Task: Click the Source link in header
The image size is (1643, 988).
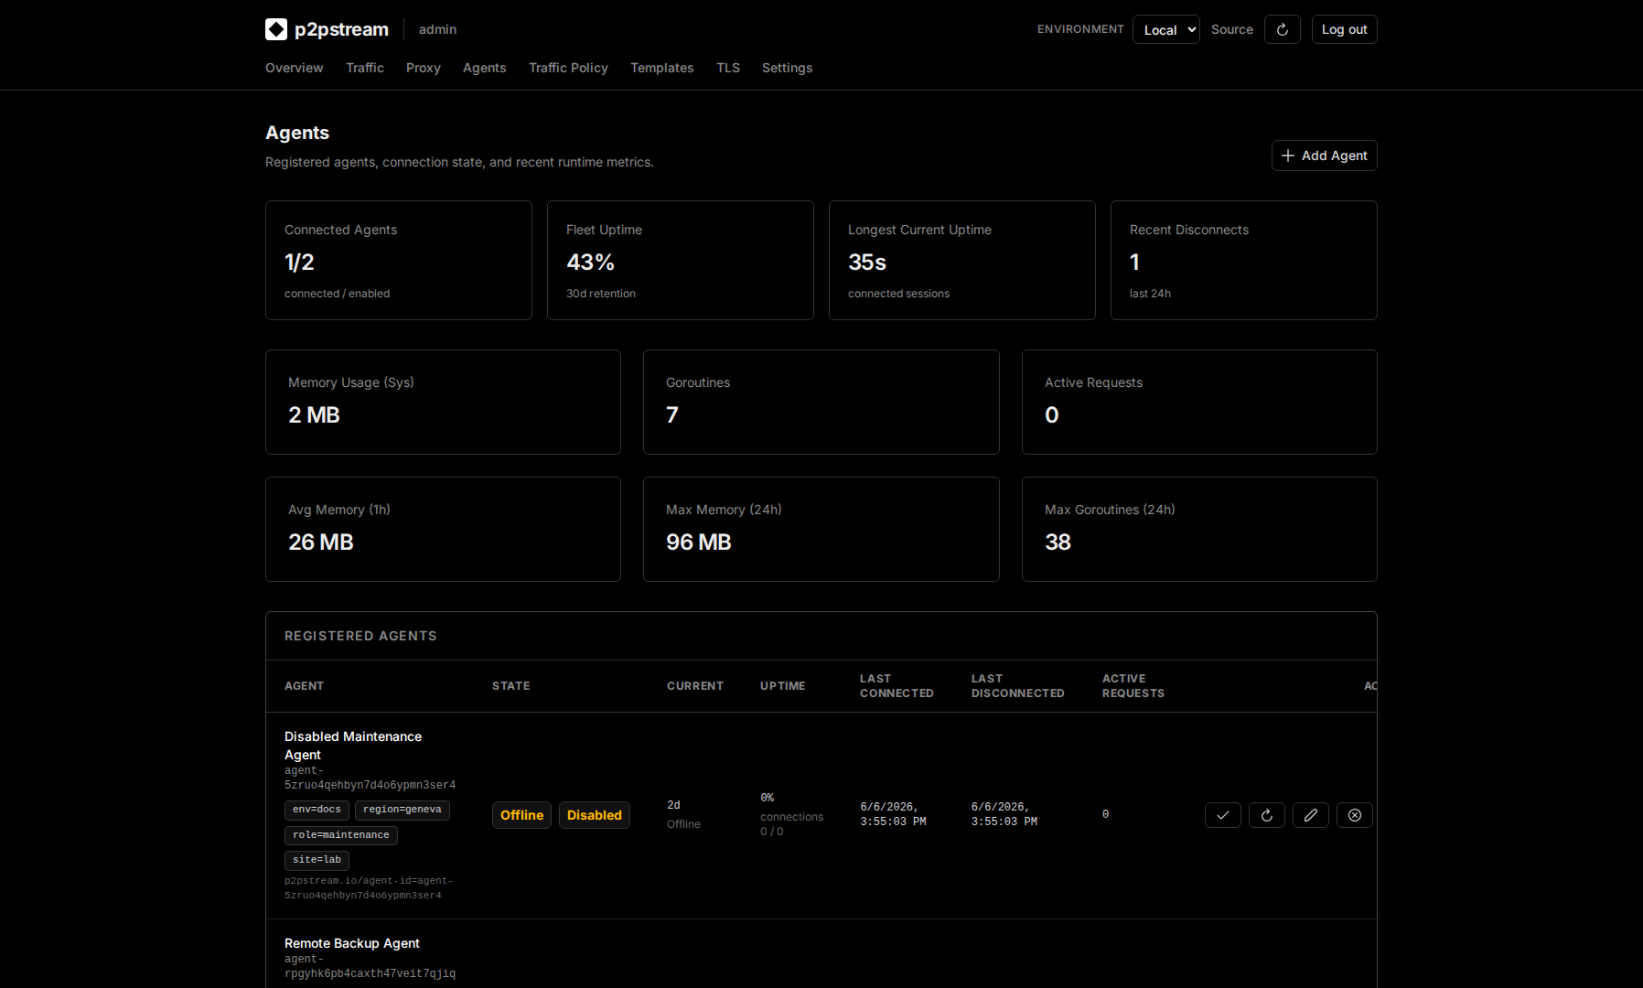Action: coord(1232,29)
